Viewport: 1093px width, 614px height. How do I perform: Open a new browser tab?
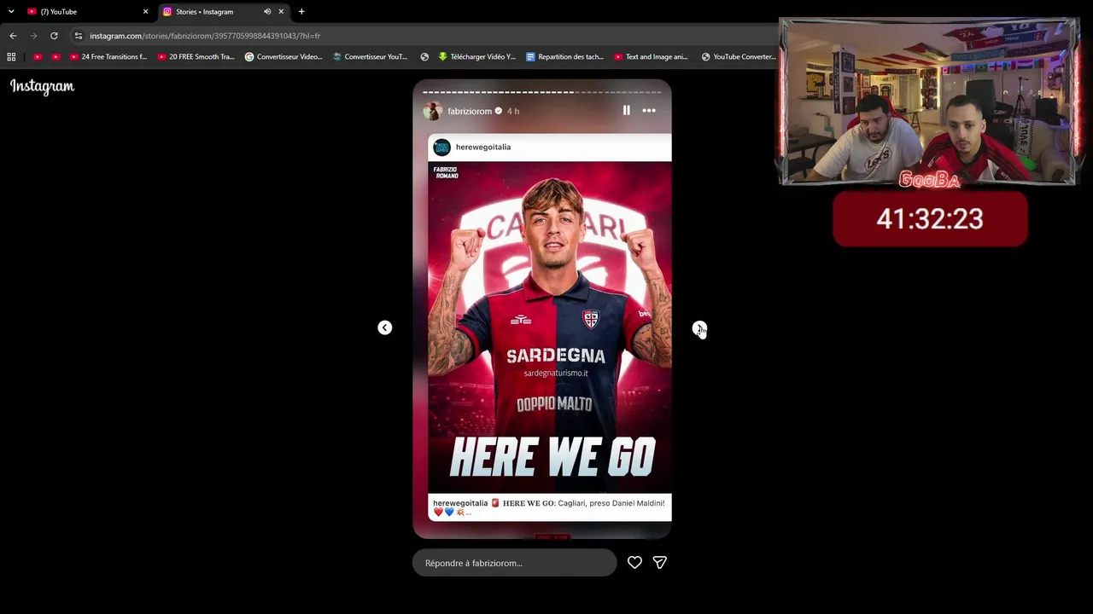[x=301, y=12]
